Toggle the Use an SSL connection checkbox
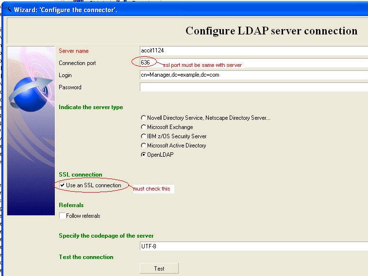 click(x=62, y=185)
